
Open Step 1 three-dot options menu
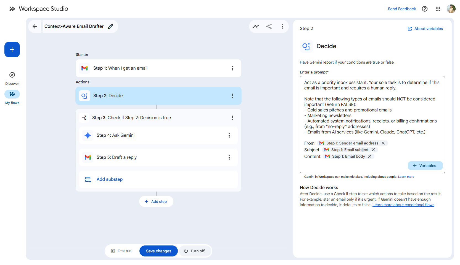tap(232, 68)
